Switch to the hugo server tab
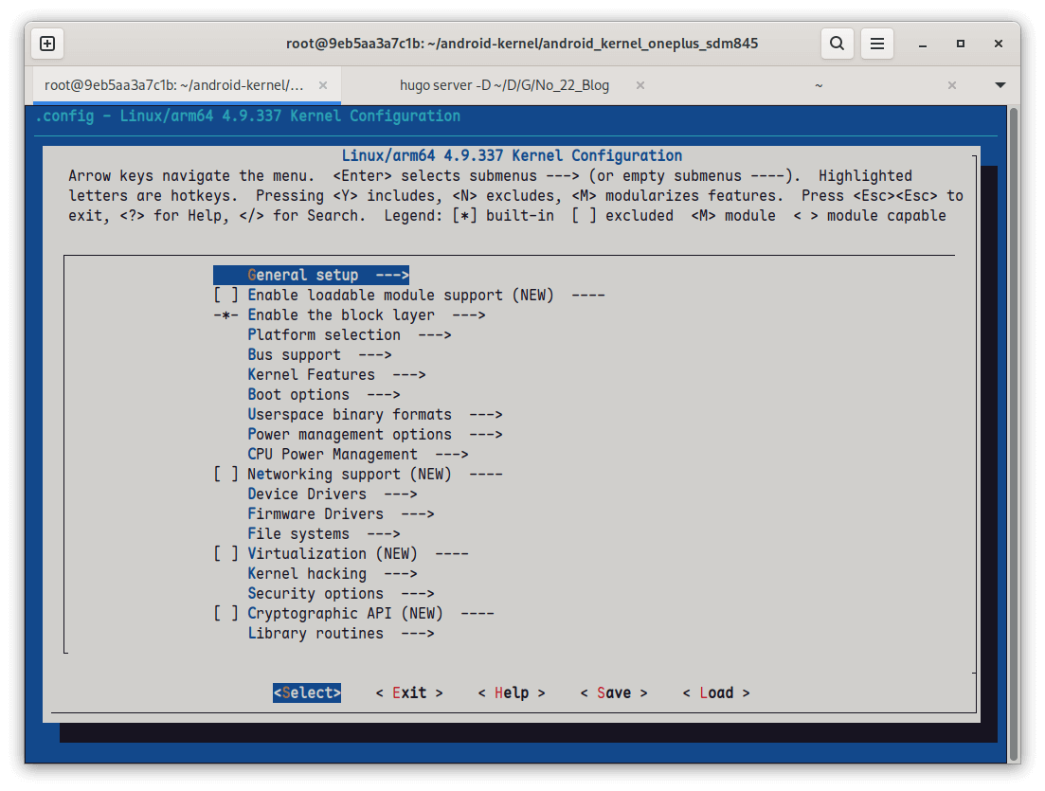1045x791 pixels. 504,85
